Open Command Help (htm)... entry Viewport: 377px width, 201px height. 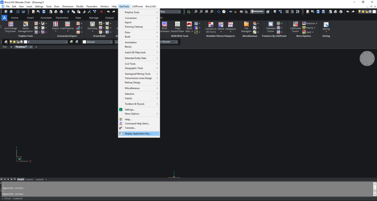(139, 124)
